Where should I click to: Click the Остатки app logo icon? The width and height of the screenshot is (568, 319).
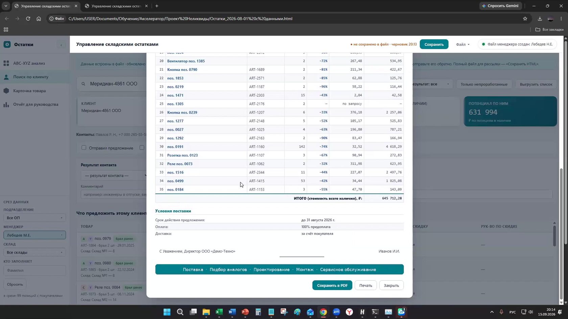(x=7, y=45)
